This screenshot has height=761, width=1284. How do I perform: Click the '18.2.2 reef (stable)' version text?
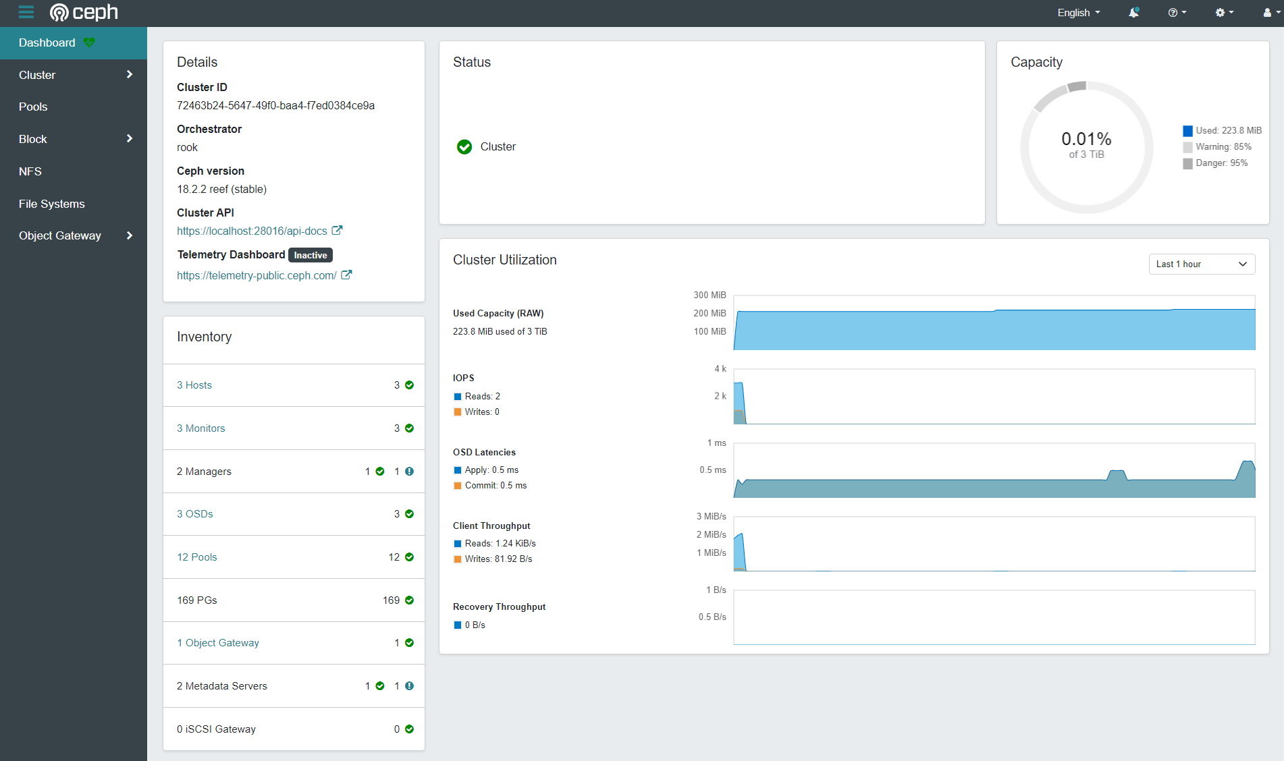221,189
